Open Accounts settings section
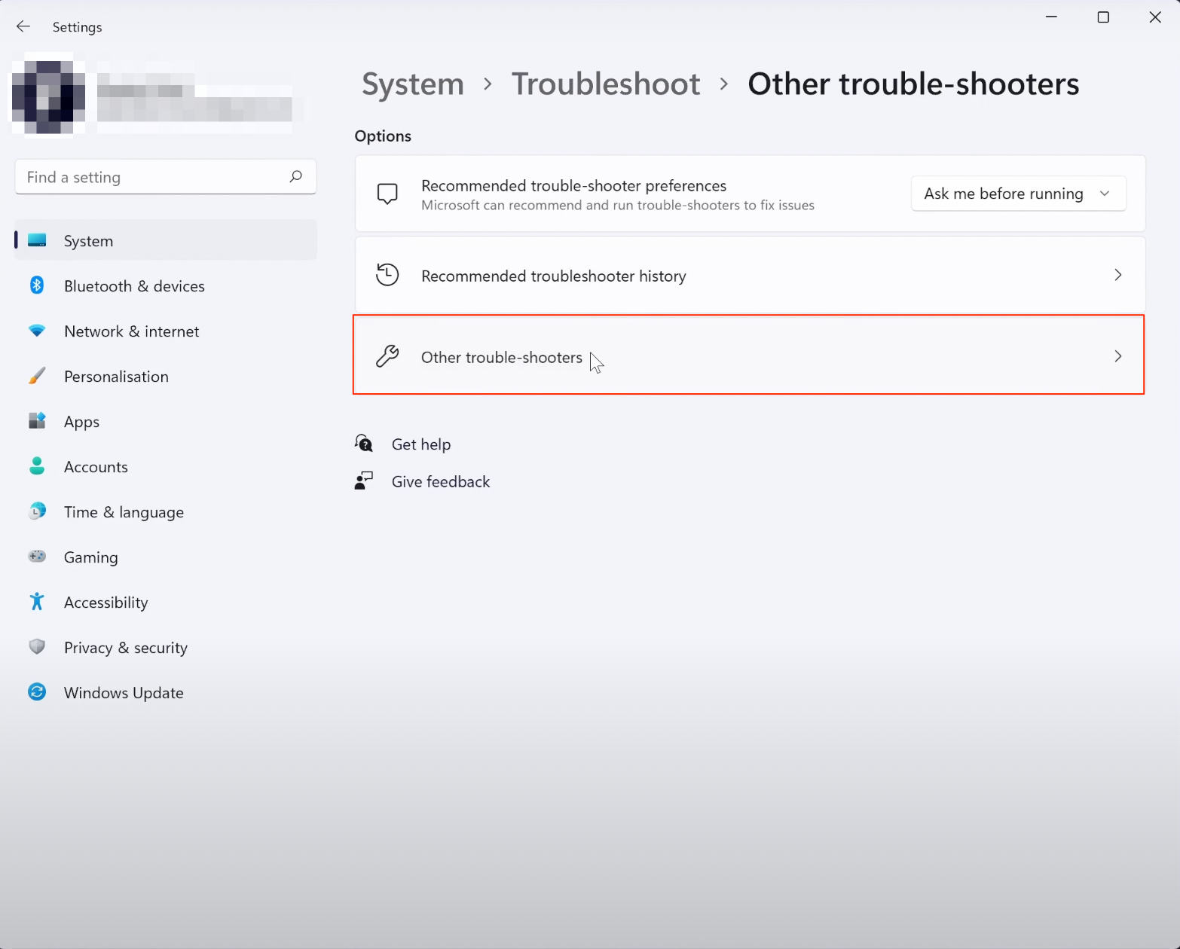1180x949 pixels. click(x=96, y=467)
